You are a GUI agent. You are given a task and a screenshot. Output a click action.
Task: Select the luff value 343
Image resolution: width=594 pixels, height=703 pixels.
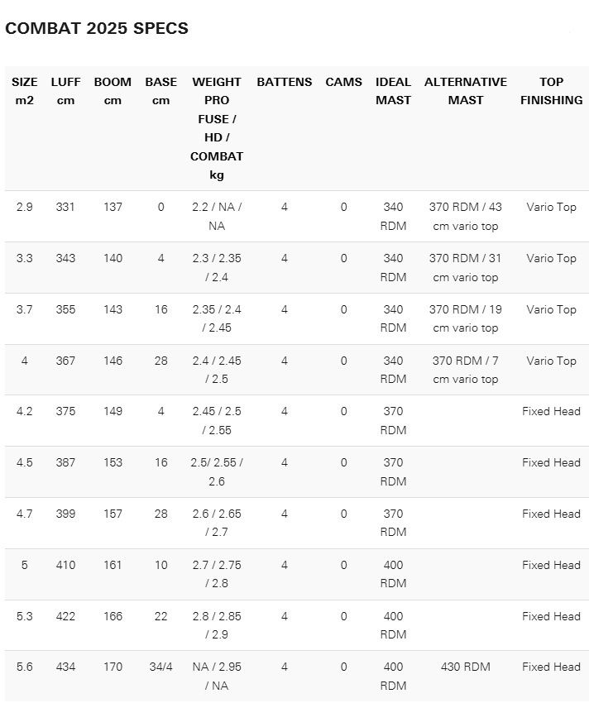click(65, 258)
